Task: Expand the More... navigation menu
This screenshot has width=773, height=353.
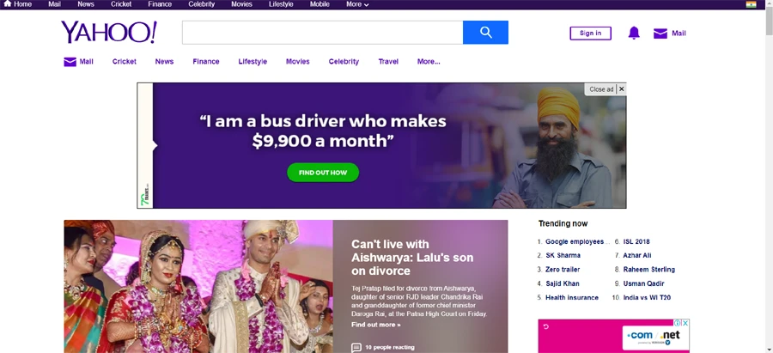Action: pos(429,62)
